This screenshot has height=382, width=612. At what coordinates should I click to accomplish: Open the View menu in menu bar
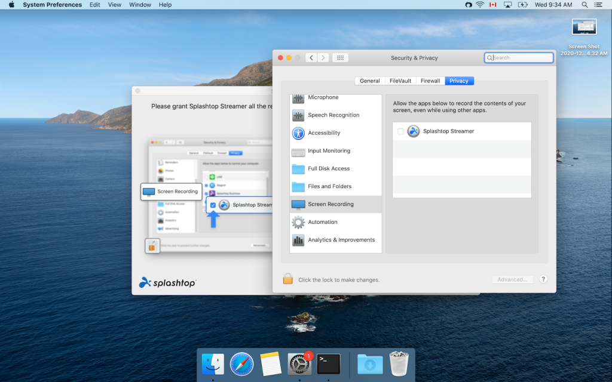[114, 5]
